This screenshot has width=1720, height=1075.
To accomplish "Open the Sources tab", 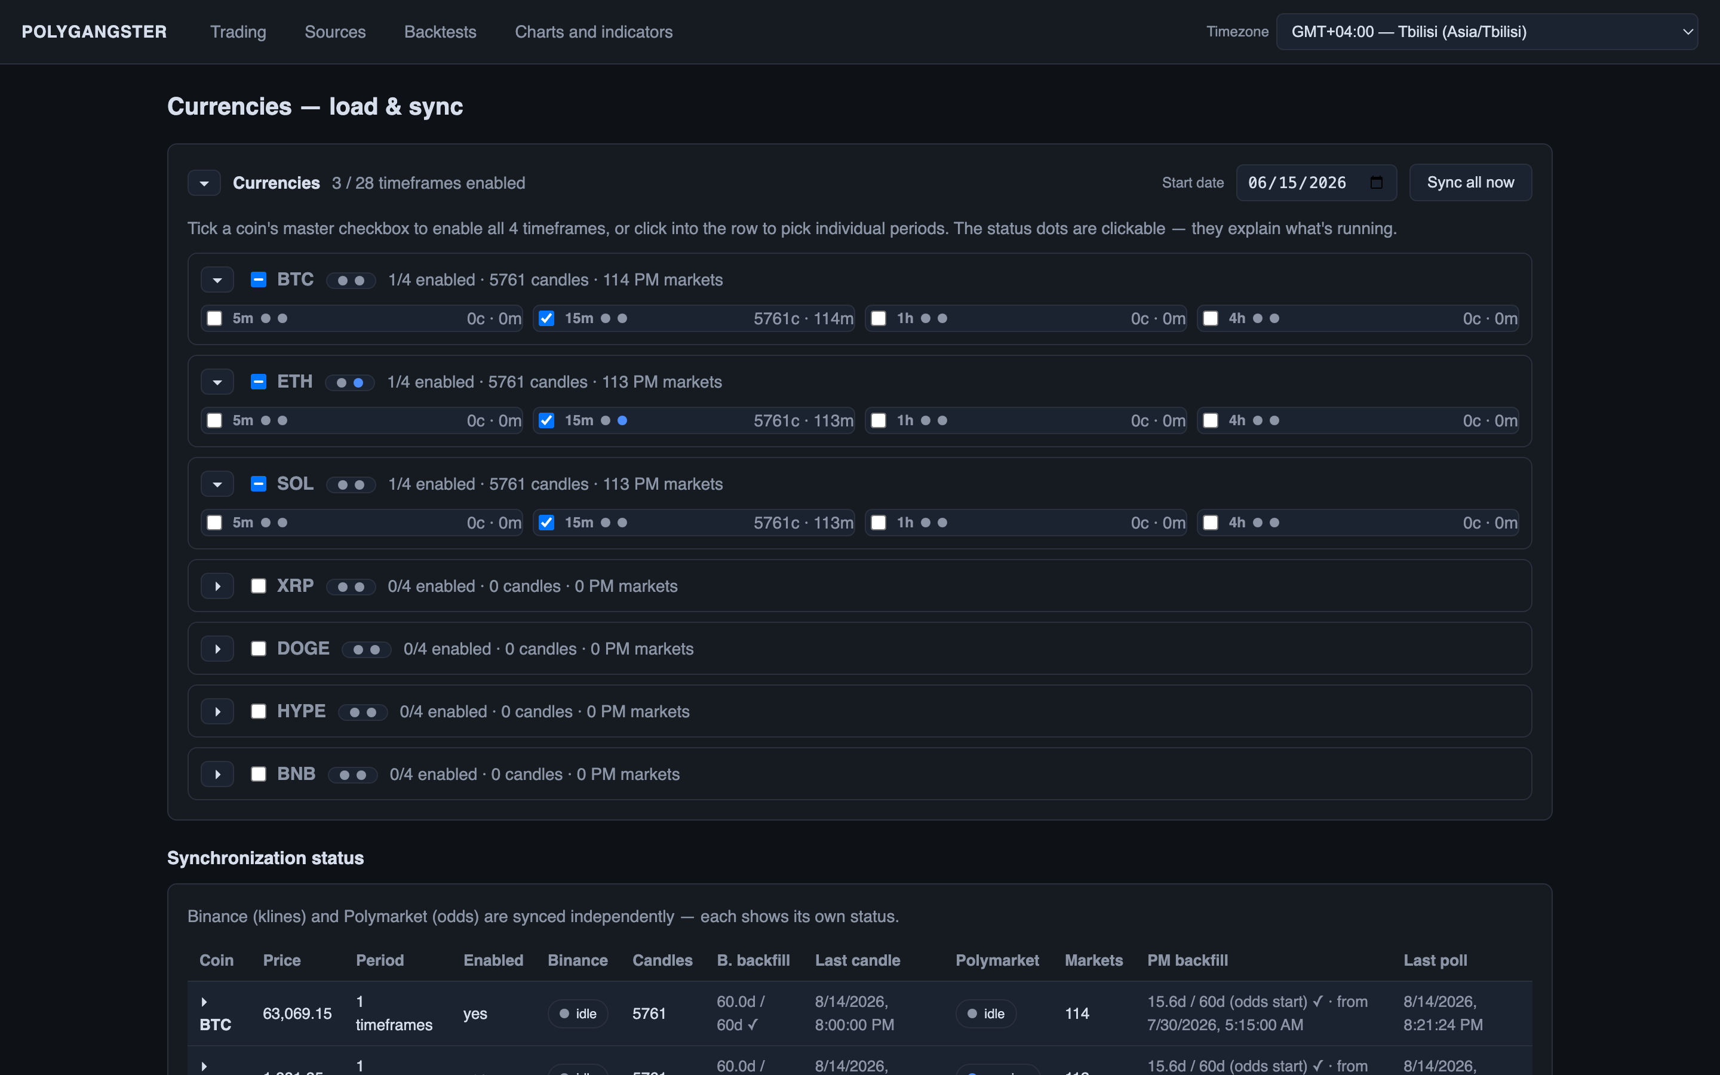I will coord(336,32).
